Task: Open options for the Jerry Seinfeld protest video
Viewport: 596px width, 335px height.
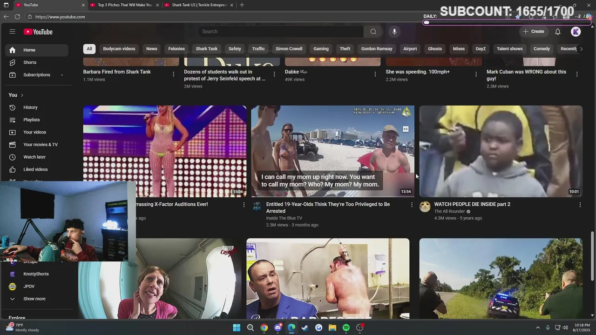Action: 274,74
